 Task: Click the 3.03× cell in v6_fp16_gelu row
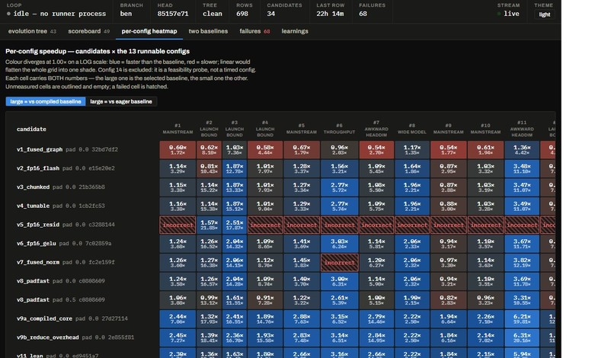coord(339,244)
